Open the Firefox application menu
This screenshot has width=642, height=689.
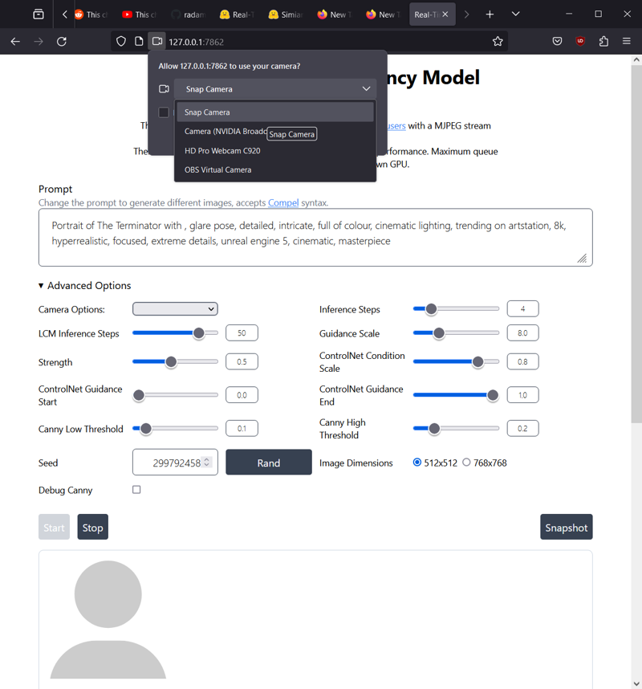[x=627, y=41]
